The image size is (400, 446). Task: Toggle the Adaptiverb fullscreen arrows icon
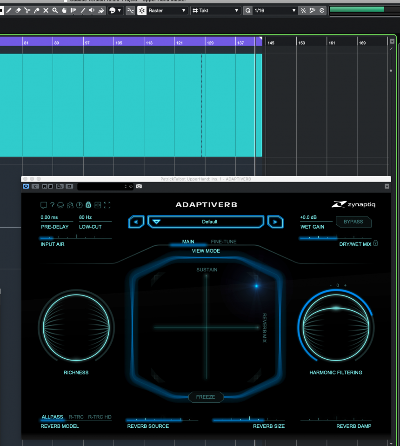click(107, 205)
